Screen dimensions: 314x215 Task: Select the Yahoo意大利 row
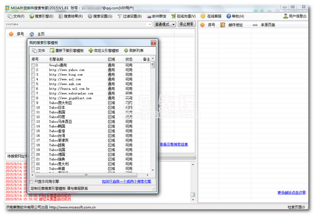90,164
